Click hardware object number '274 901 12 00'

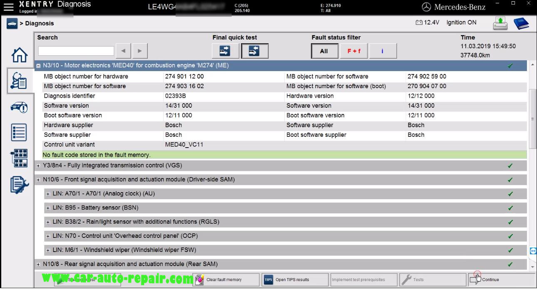pos(184,77)
